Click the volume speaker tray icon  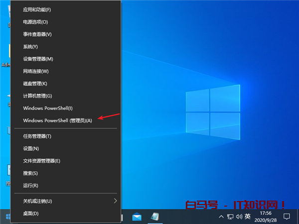[x=238, y=217]
